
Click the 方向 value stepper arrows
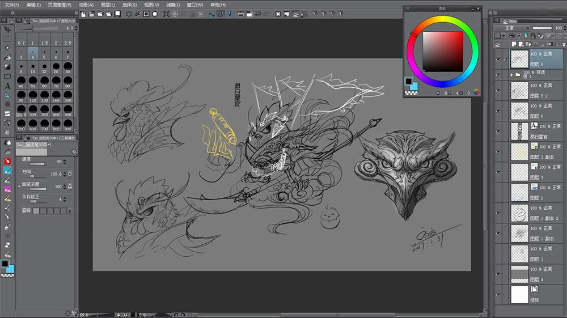[65, 174]
